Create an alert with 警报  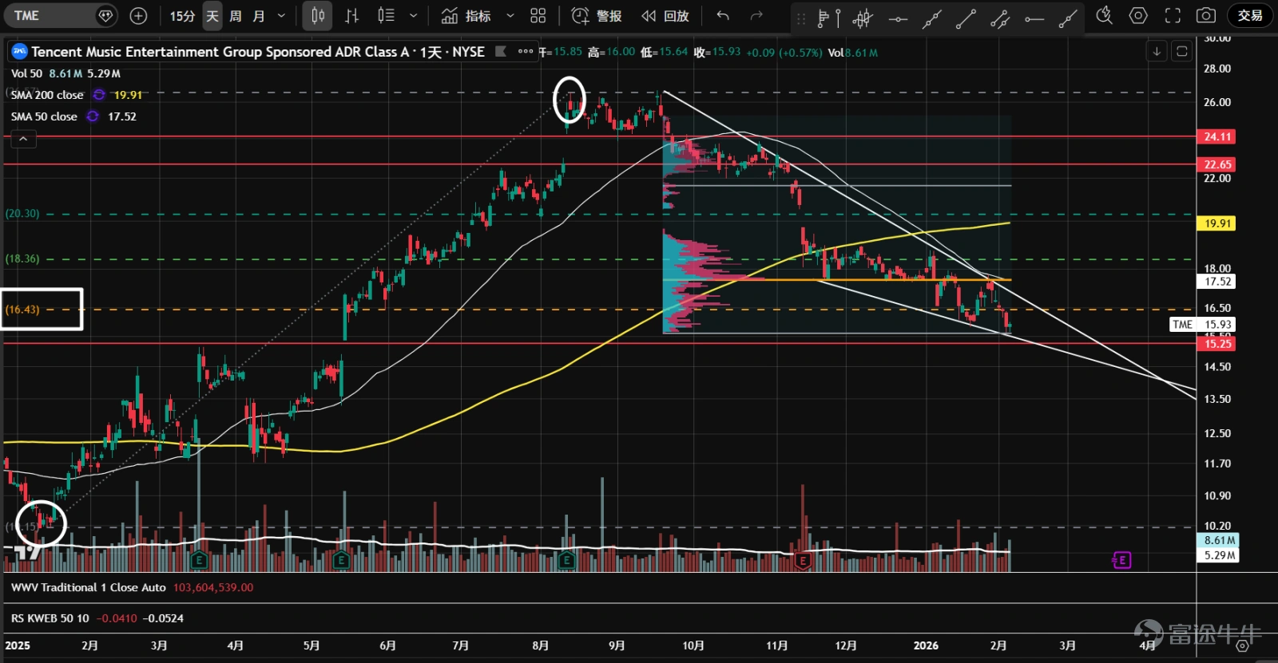click(x=597, y=15)
